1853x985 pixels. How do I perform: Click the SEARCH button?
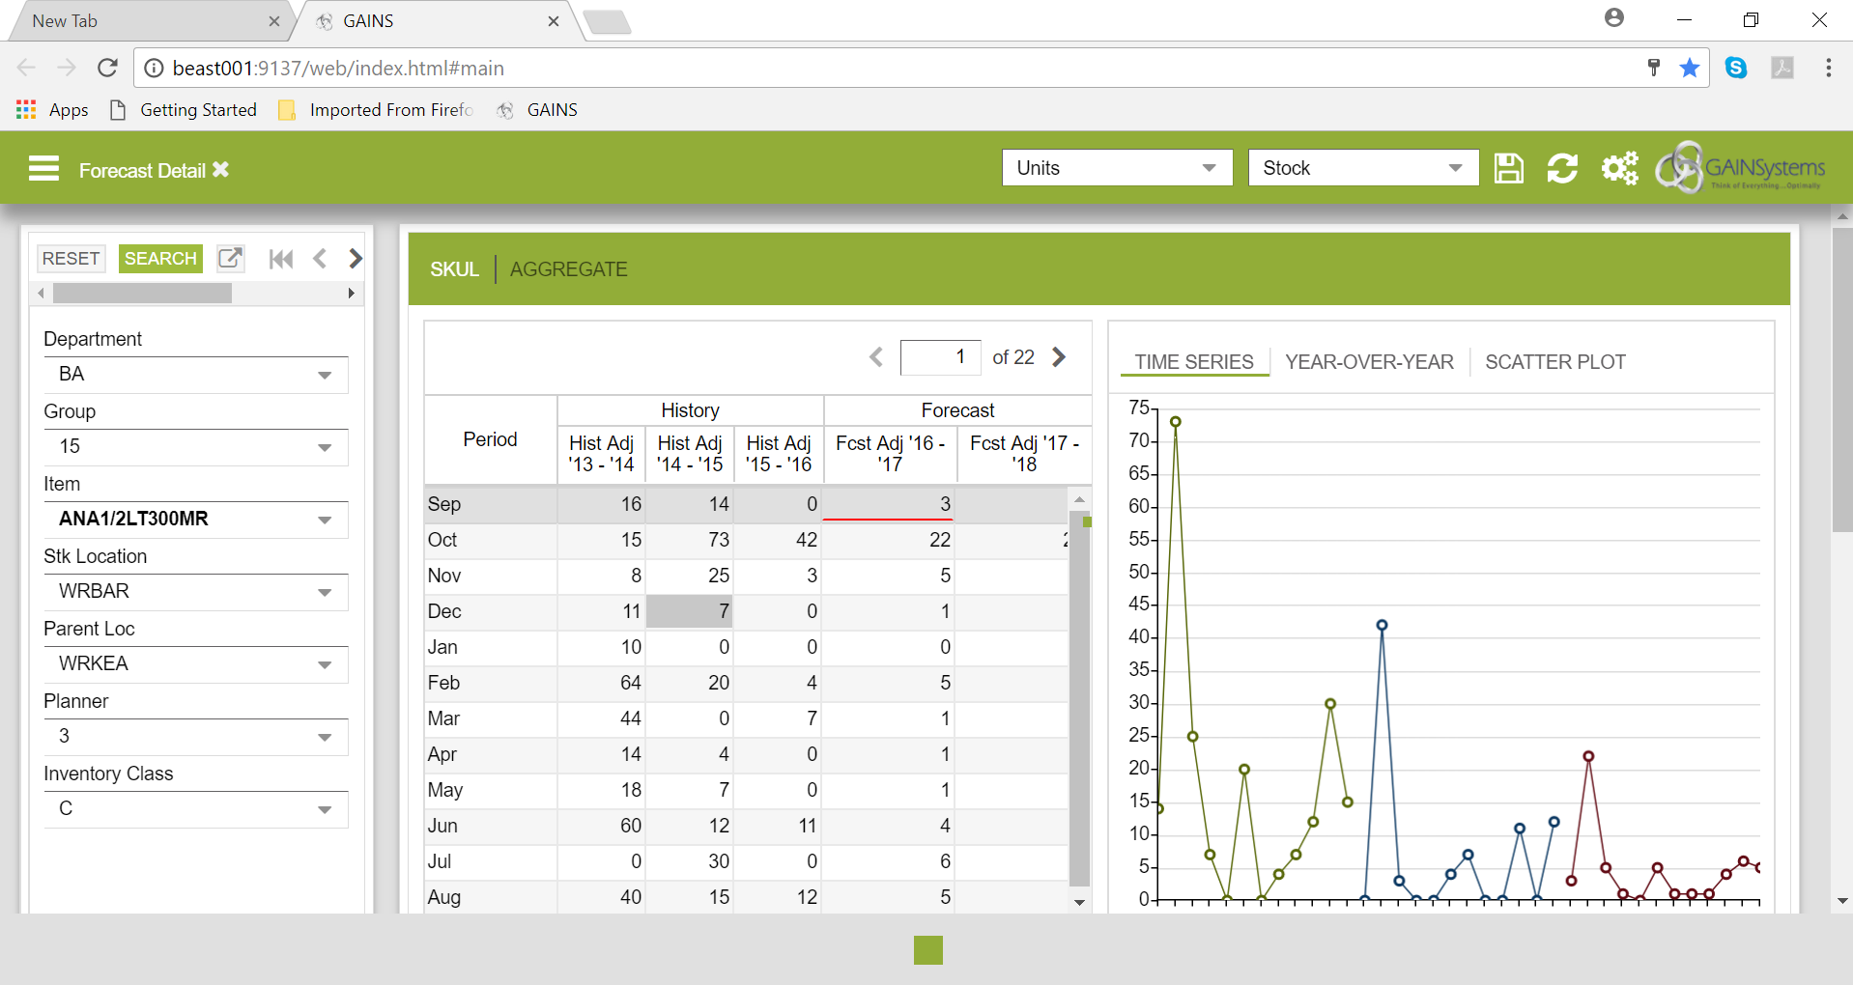click(x=160, y=258)
